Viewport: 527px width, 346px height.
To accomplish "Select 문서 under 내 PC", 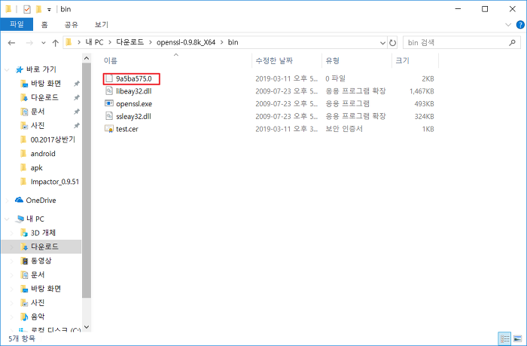I will click(38, 274).
